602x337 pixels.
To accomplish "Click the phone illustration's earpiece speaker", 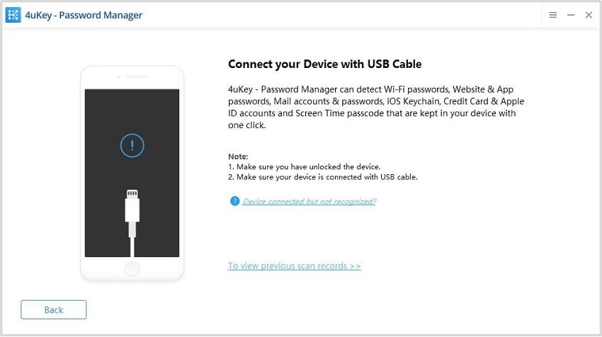I will 132,78.
